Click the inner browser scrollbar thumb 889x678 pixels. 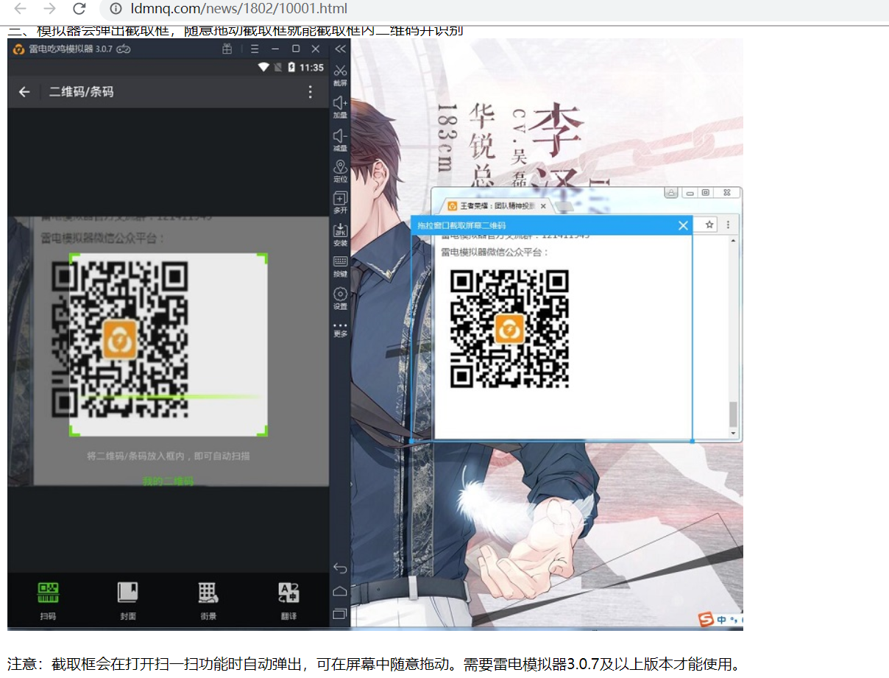733,414
